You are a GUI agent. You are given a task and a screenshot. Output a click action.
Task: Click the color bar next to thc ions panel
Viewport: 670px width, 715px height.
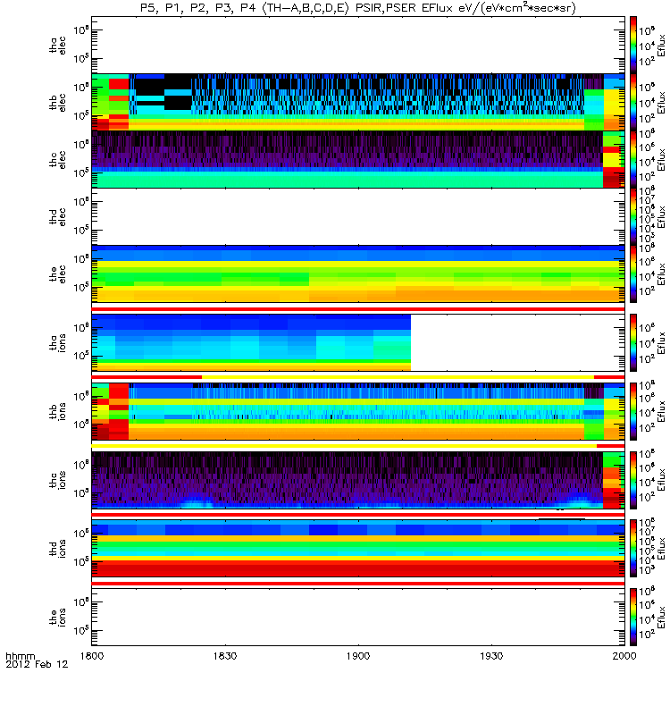click(633, 480)
